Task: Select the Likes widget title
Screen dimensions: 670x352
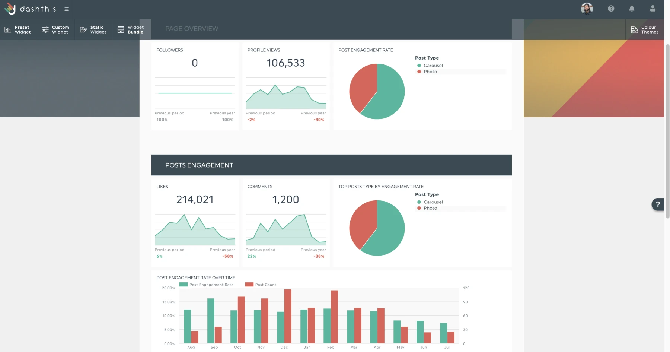Action: (162, 187)
